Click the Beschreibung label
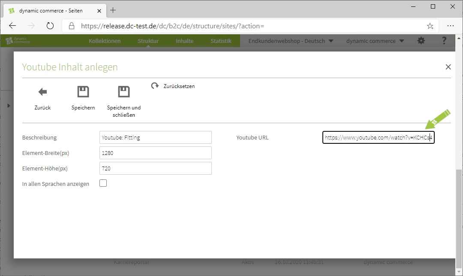The height and width of the screenshot is (276, 463). pos(39,138)
